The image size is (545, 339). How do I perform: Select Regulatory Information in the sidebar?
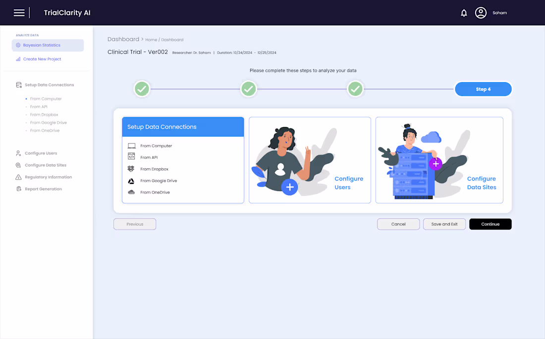tap(48, 177)
